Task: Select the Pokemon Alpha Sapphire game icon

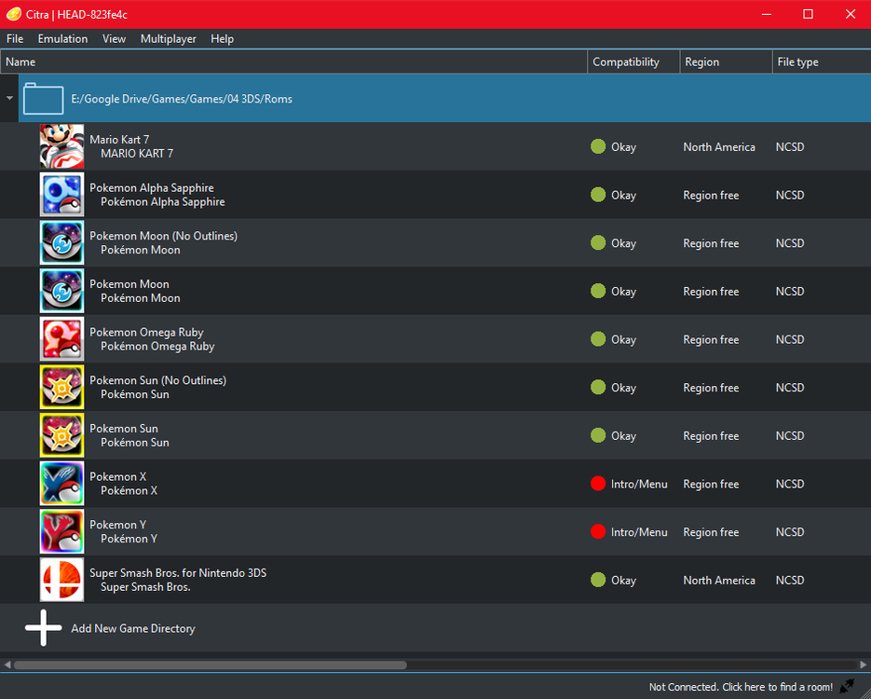Action: coord(61,195)
